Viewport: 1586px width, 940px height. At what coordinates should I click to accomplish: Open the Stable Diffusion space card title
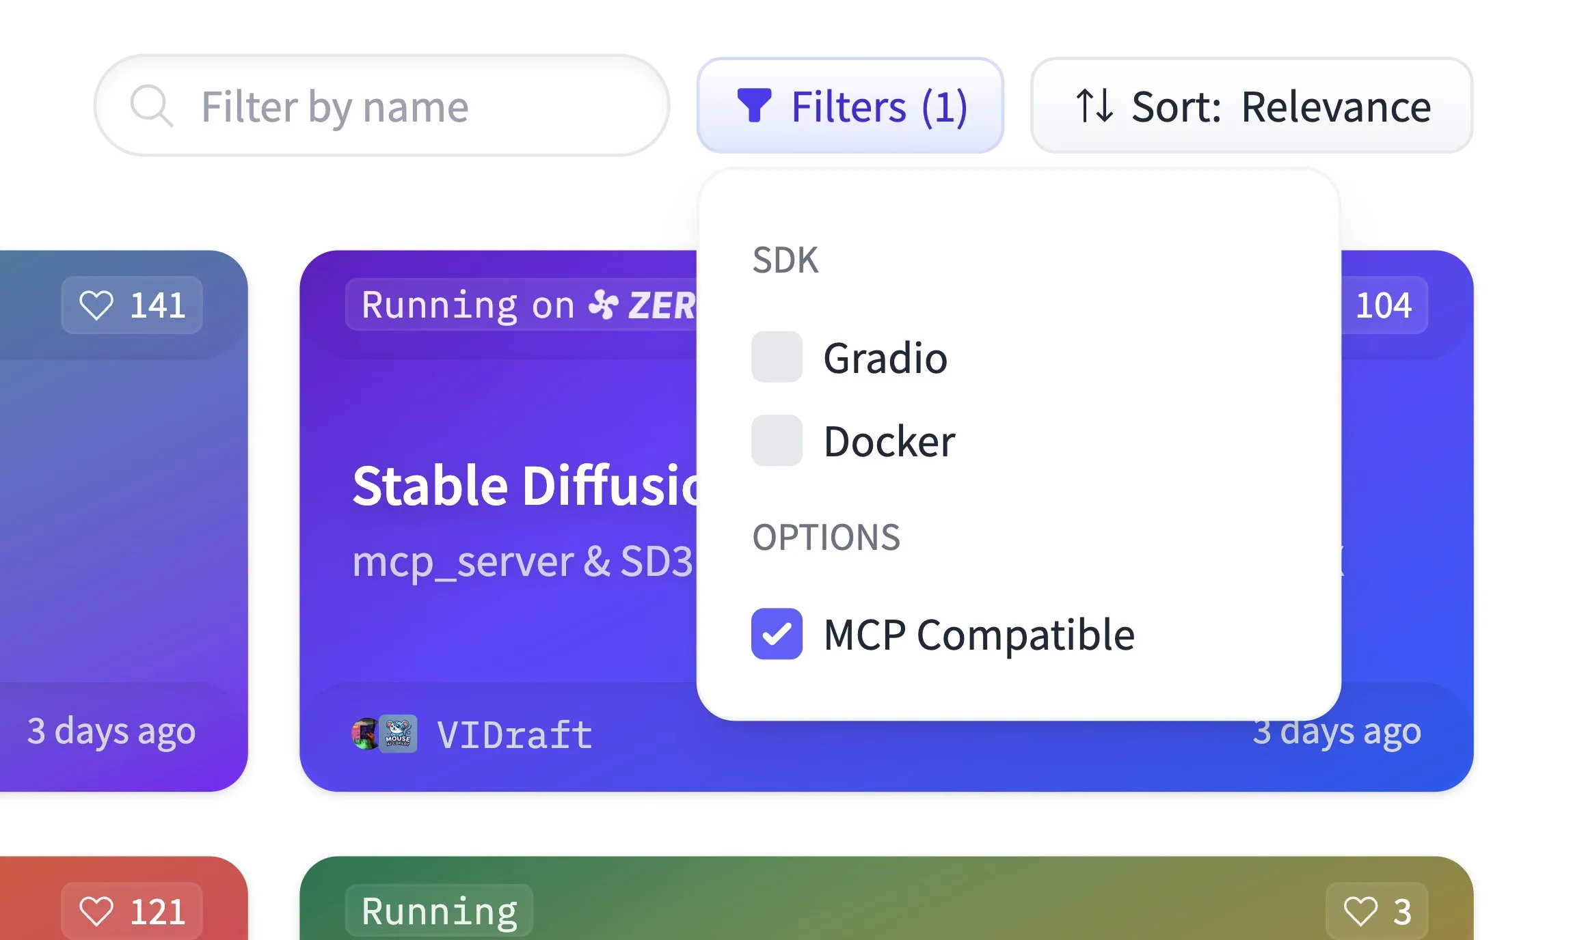tap(525, 486)
